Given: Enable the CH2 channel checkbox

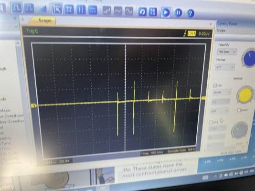Looking at the screenshot, I should [211, 122].
